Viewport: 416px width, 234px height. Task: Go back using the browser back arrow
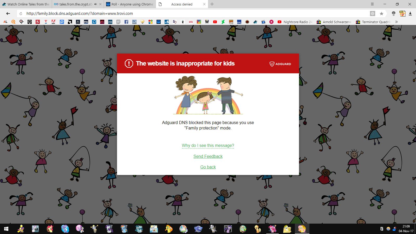coord(8,14)
